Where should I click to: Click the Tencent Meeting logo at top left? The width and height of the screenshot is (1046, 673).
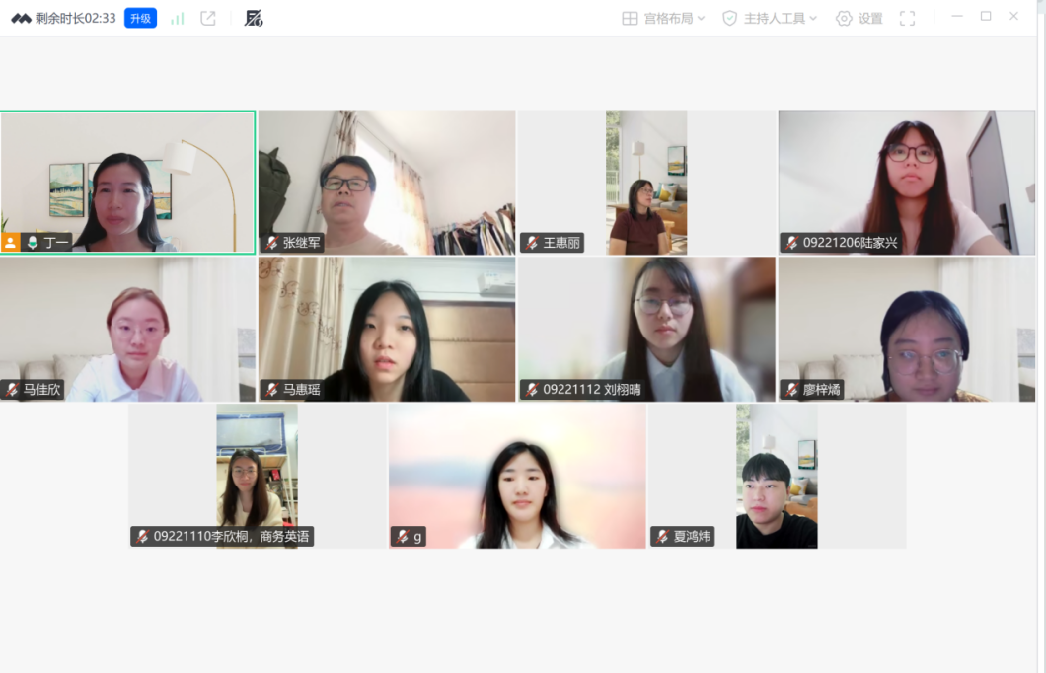21,18
